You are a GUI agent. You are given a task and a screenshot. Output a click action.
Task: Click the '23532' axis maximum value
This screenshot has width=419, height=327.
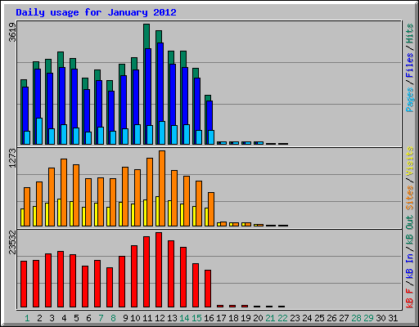[12, 243]
